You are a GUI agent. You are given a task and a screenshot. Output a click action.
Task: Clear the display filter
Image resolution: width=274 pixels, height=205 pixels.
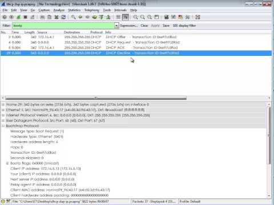[144, 26]
